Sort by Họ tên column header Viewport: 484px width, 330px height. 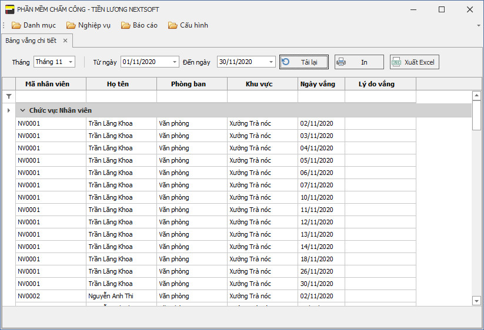click(121, 84)
